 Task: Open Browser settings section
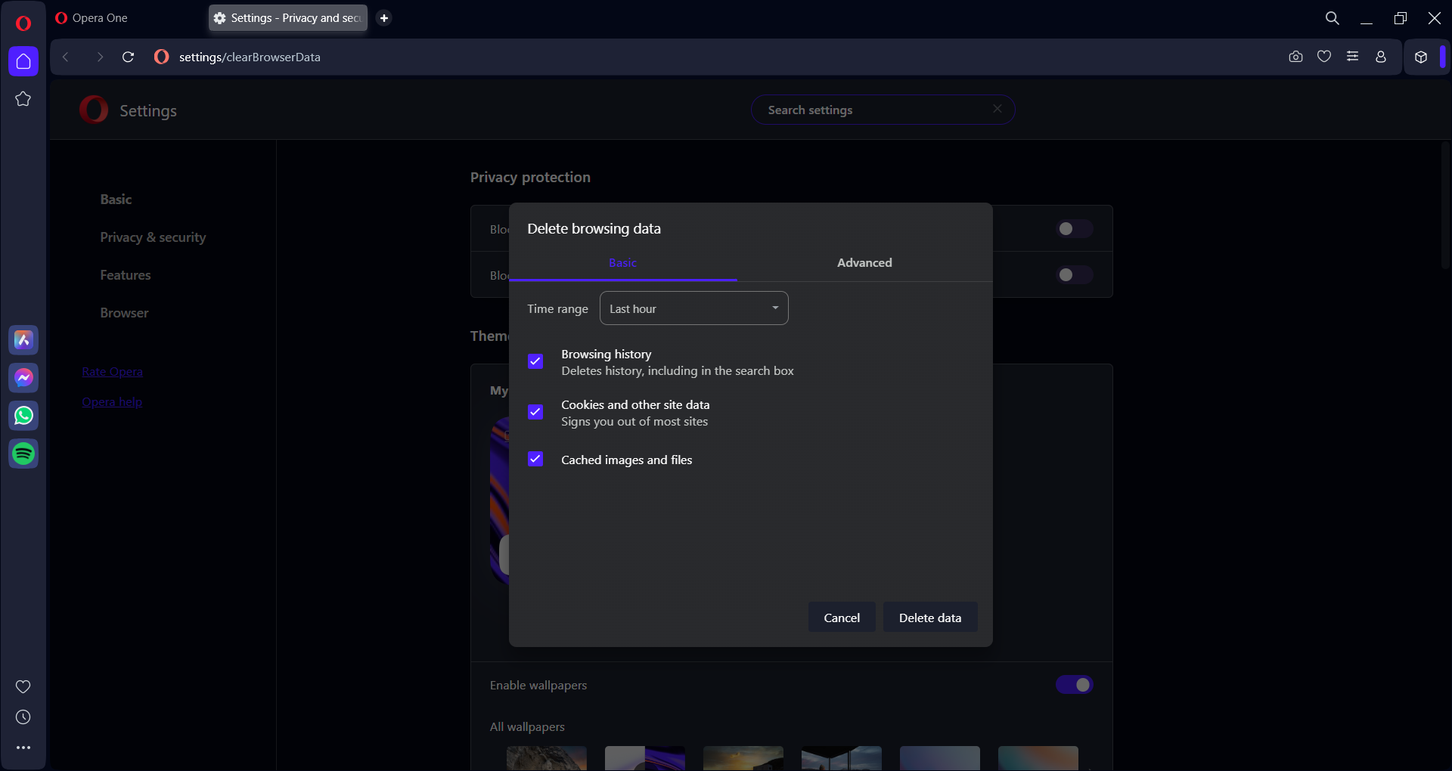(124, 313)
